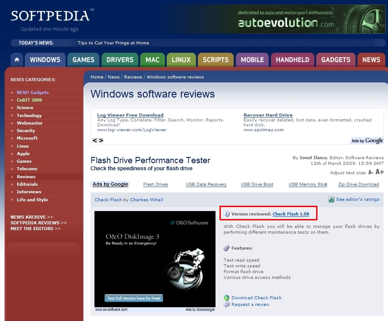This screenshot has height=321, width=388.
Task: Select the Technology category
Action: [x=29, y=115]
